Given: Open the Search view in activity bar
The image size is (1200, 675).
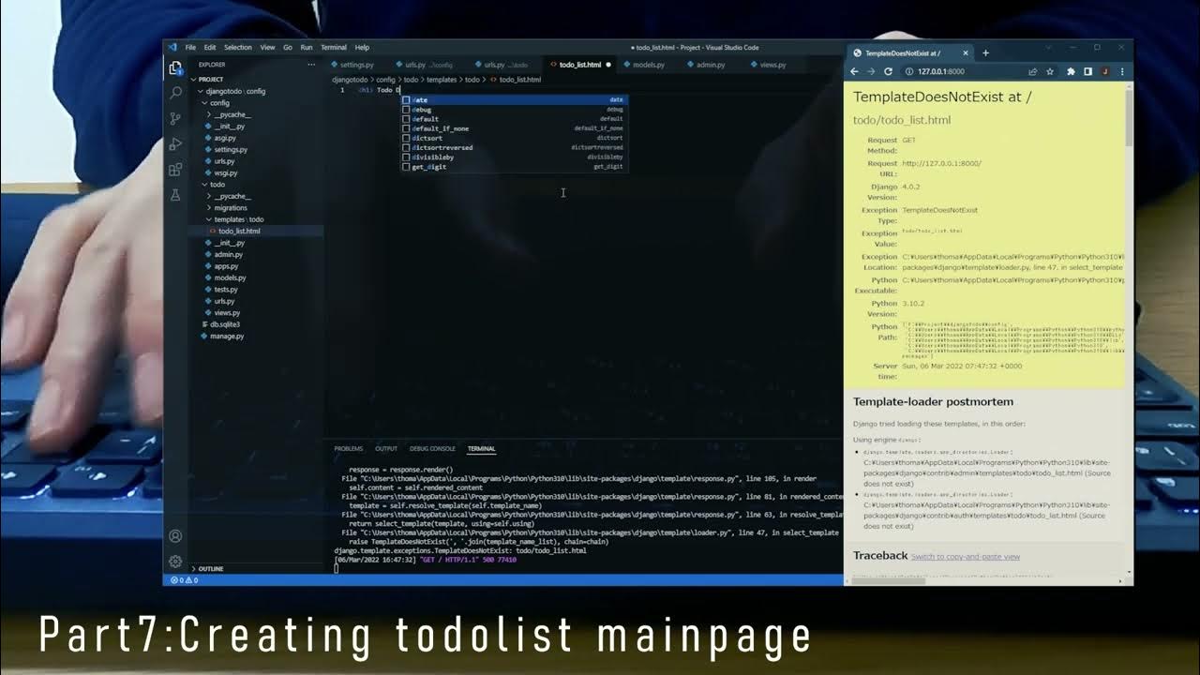Looking at the screenshot, I should coord(174,94).
